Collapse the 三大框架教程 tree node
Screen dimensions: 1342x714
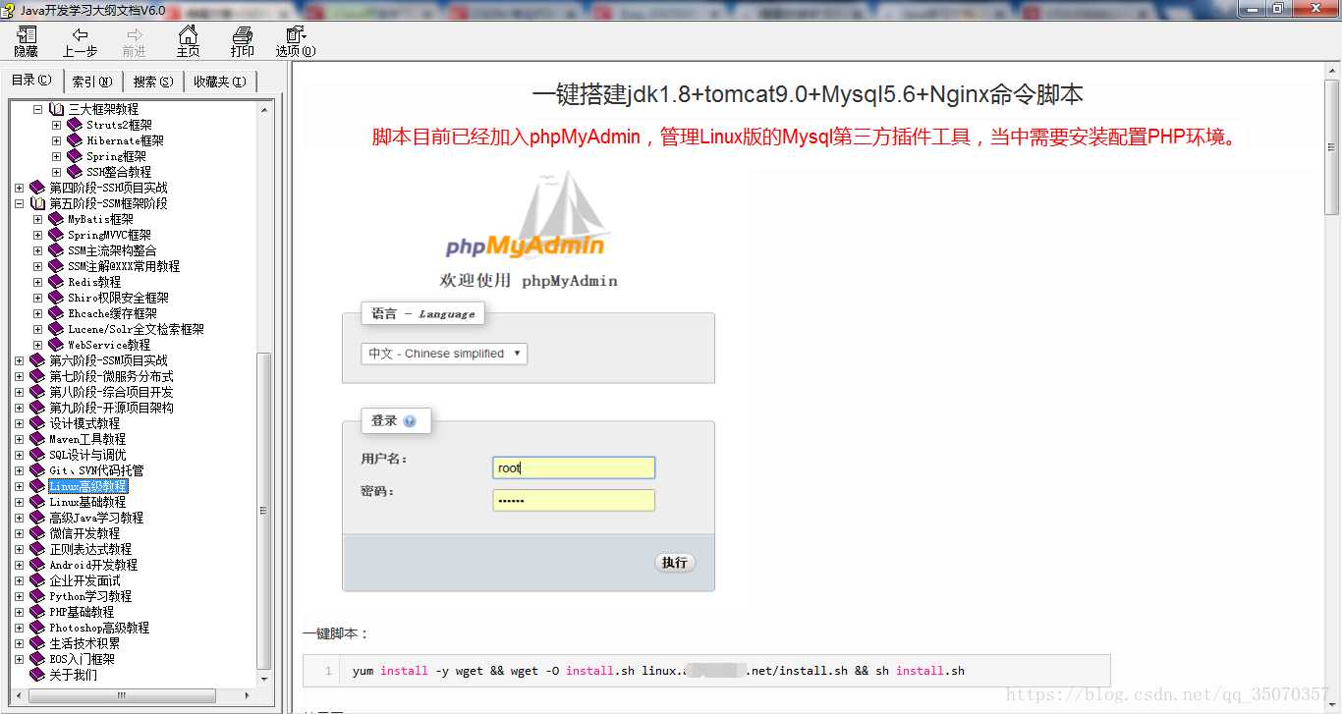pos(38,109)
